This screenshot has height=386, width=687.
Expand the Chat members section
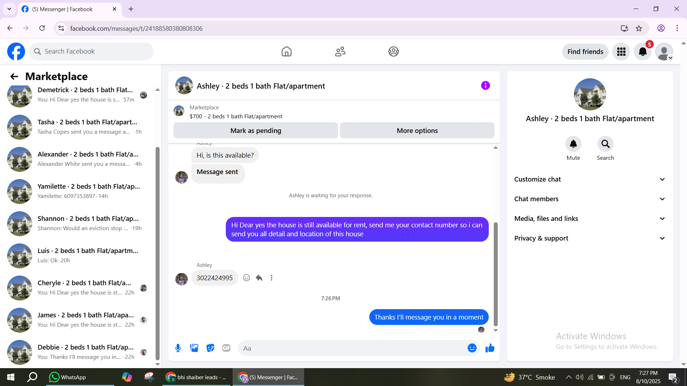pyautogui.click(x=590, y=199)
